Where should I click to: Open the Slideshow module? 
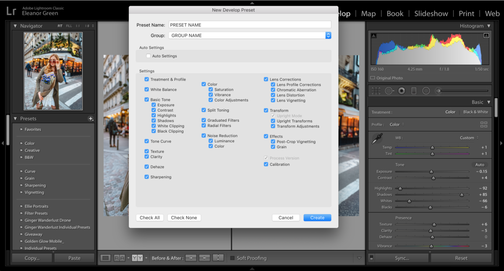pyautogui.click(x=431, y=14)
